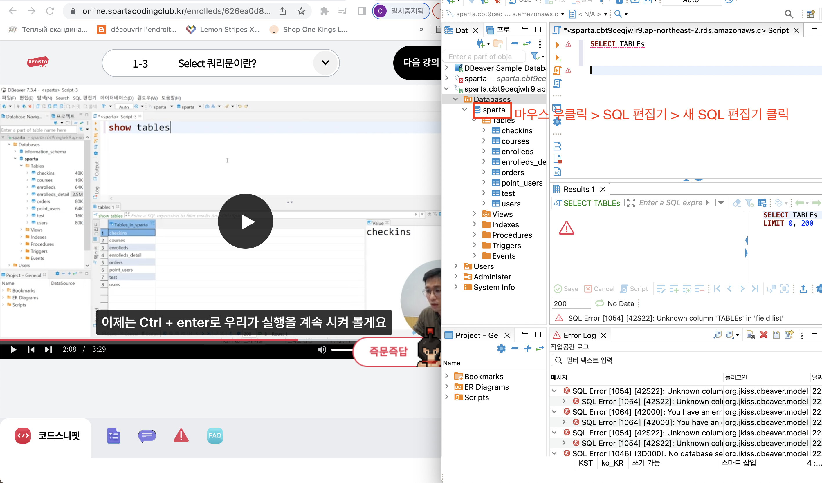This screenshot has width=822, height=483.
Task: Open the 즉문즉답 Q&A button
Action: [x=388, y=351]
